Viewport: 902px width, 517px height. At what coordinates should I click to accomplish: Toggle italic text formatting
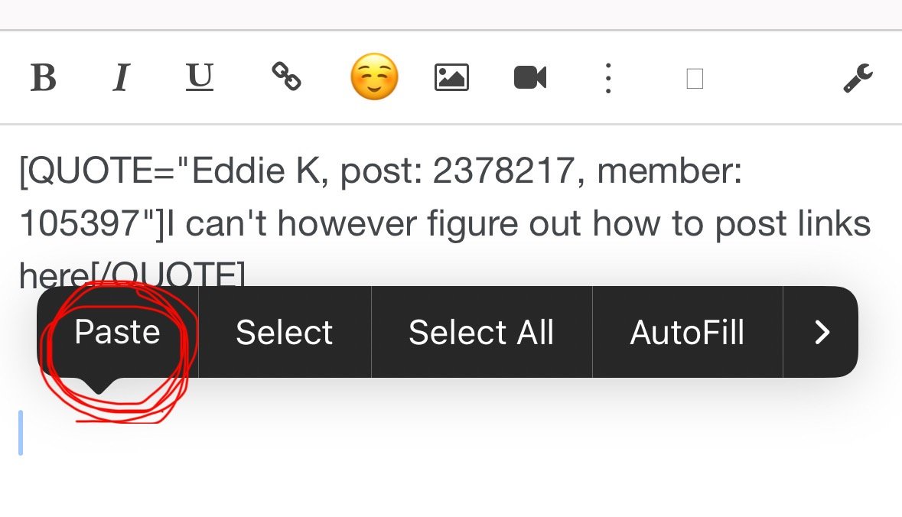(120, 77)
